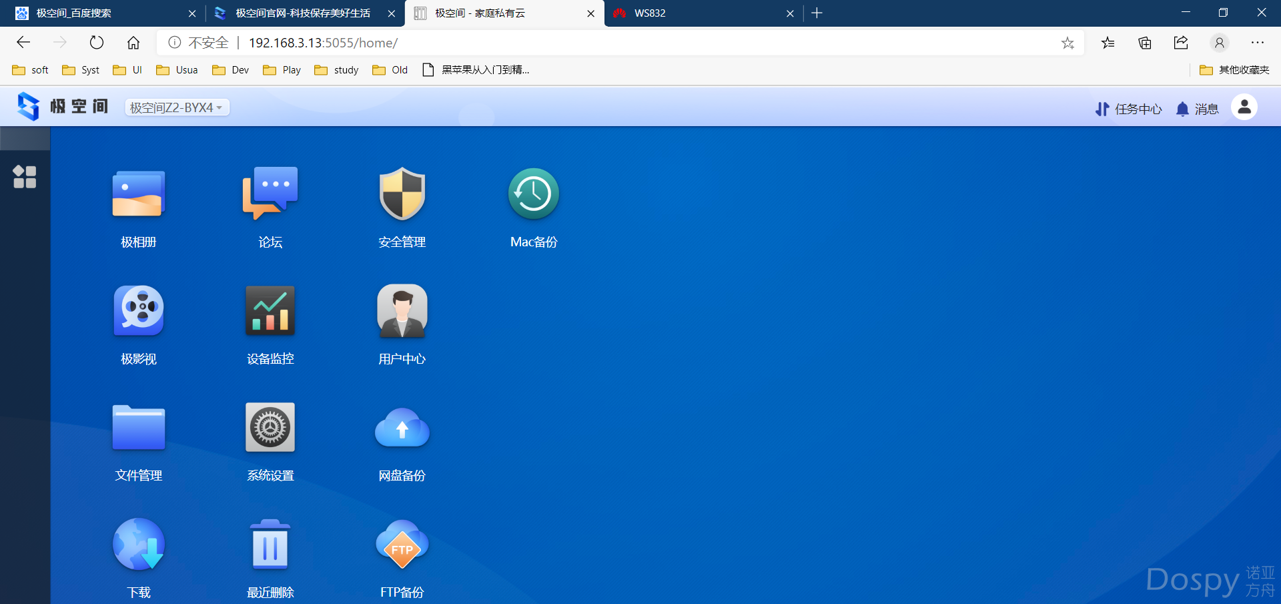The image size is (1281, 604).
Task: Open the 其他收藏夹 folder
Action: 1234,70
